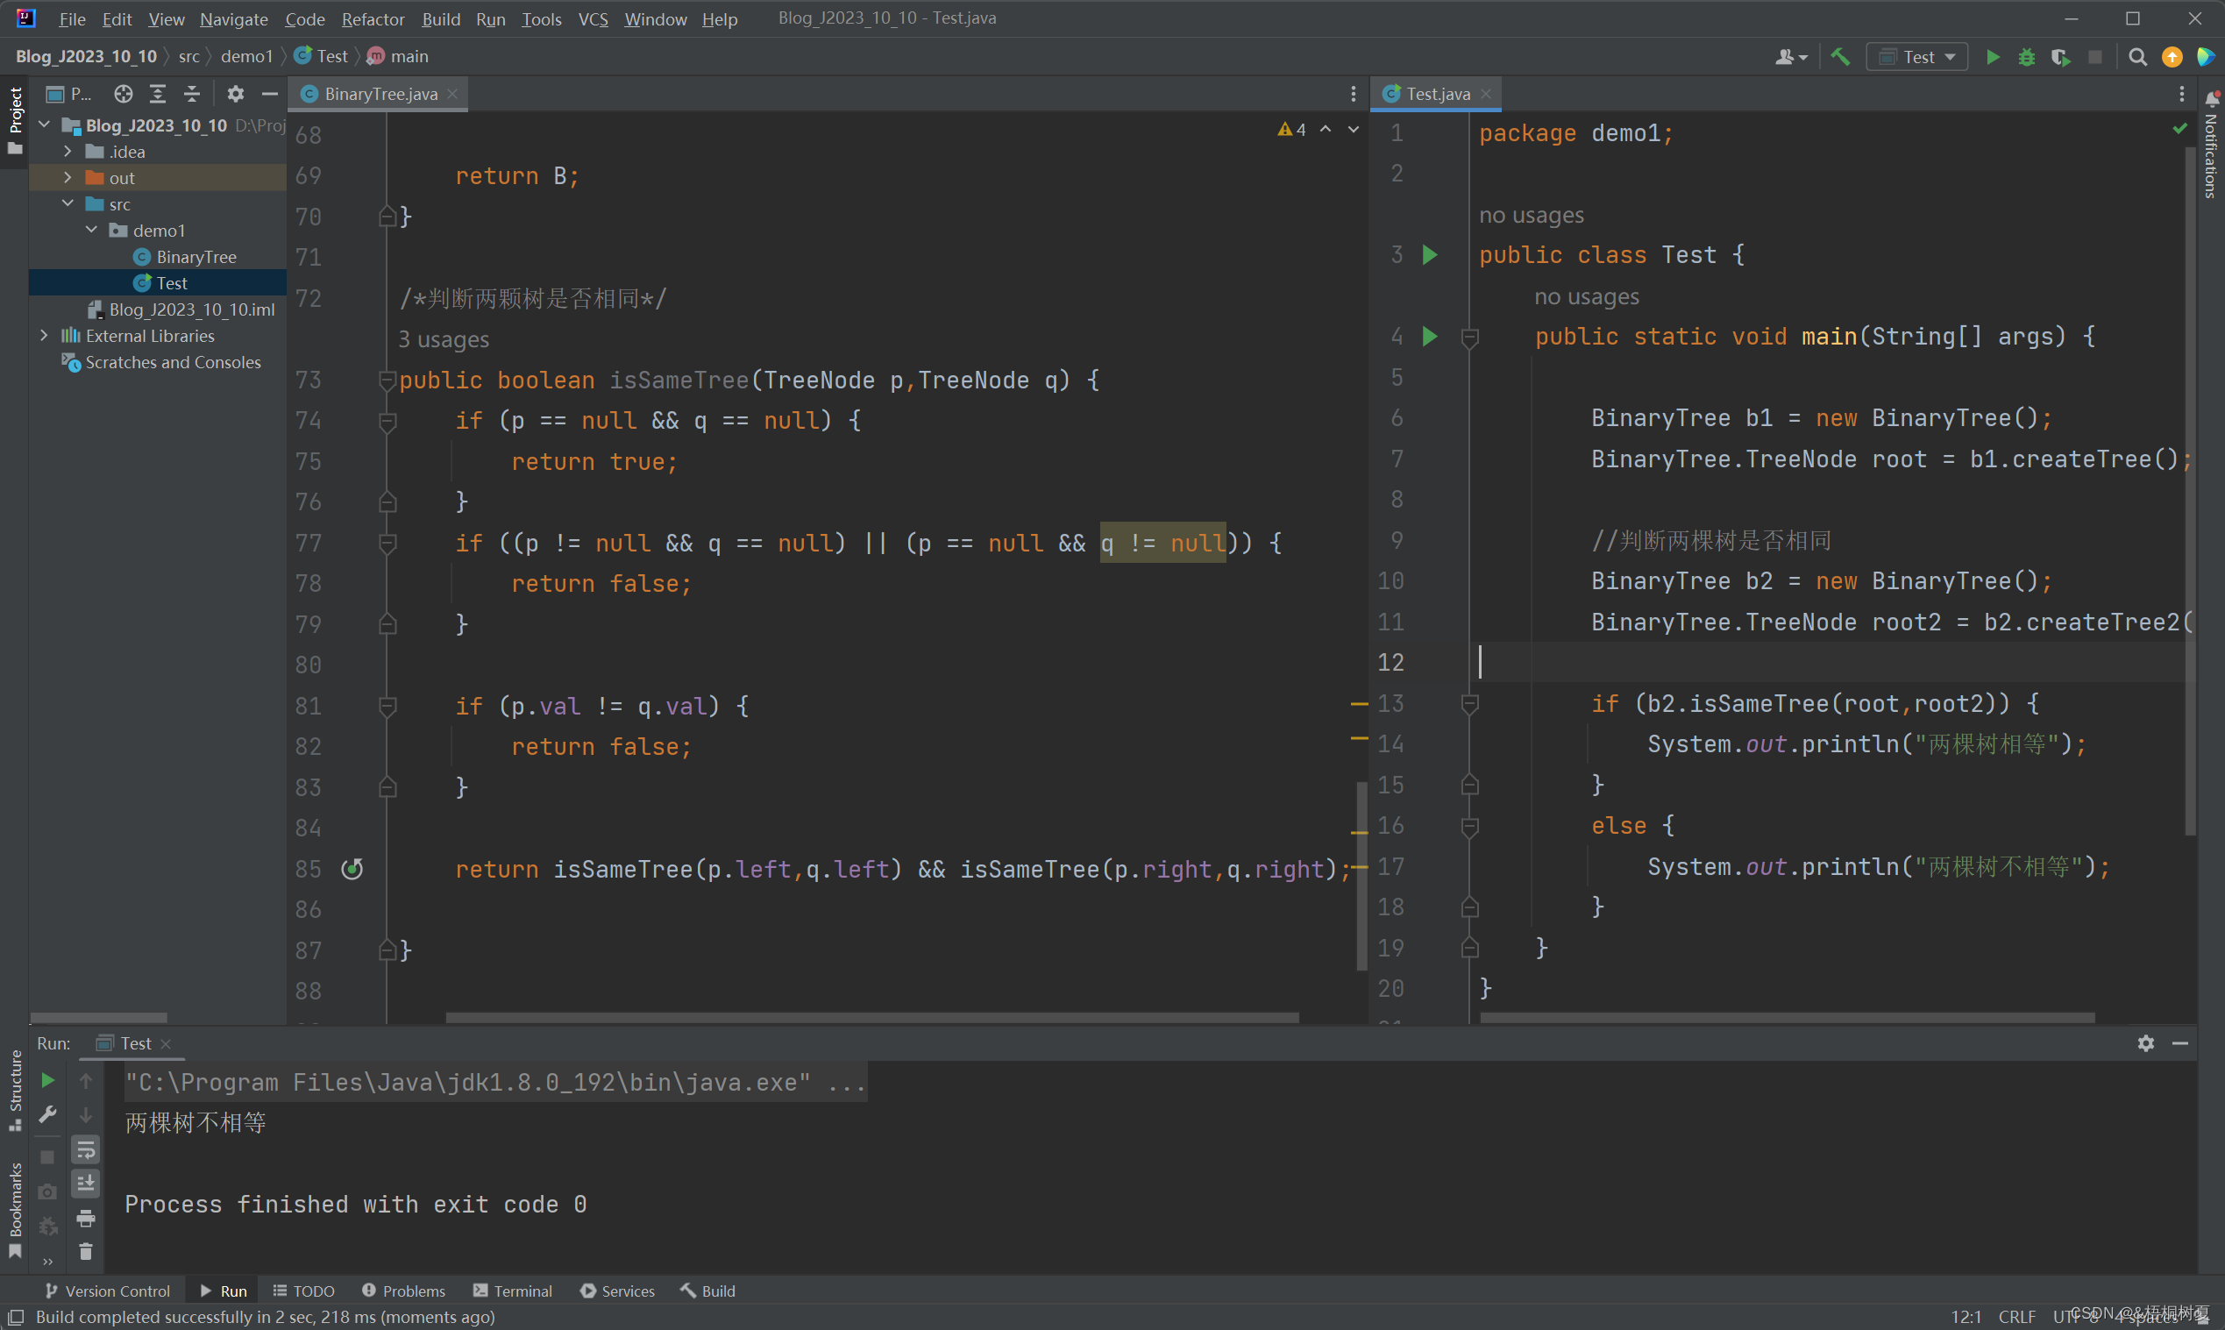Click Project panel horizontal scrollbar
The image size is (2225, 1330).
point(98,1018)
